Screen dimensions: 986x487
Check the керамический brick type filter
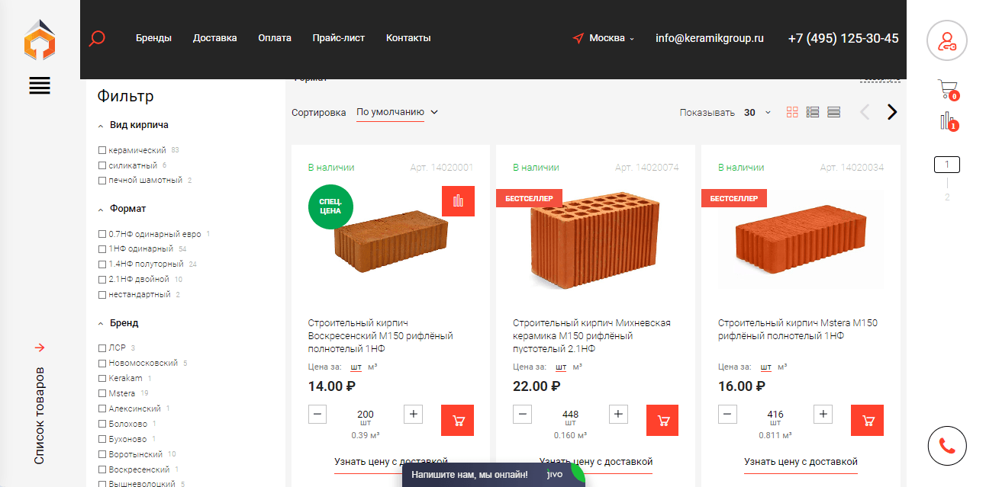point(102,150)
